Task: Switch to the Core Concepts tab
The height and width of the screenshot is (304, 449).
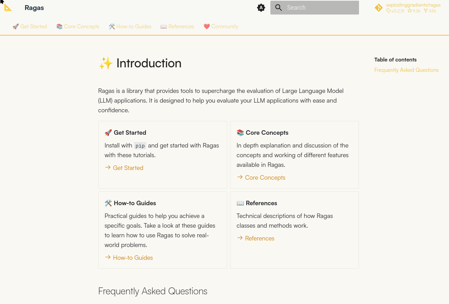Action: click(78, 27)
